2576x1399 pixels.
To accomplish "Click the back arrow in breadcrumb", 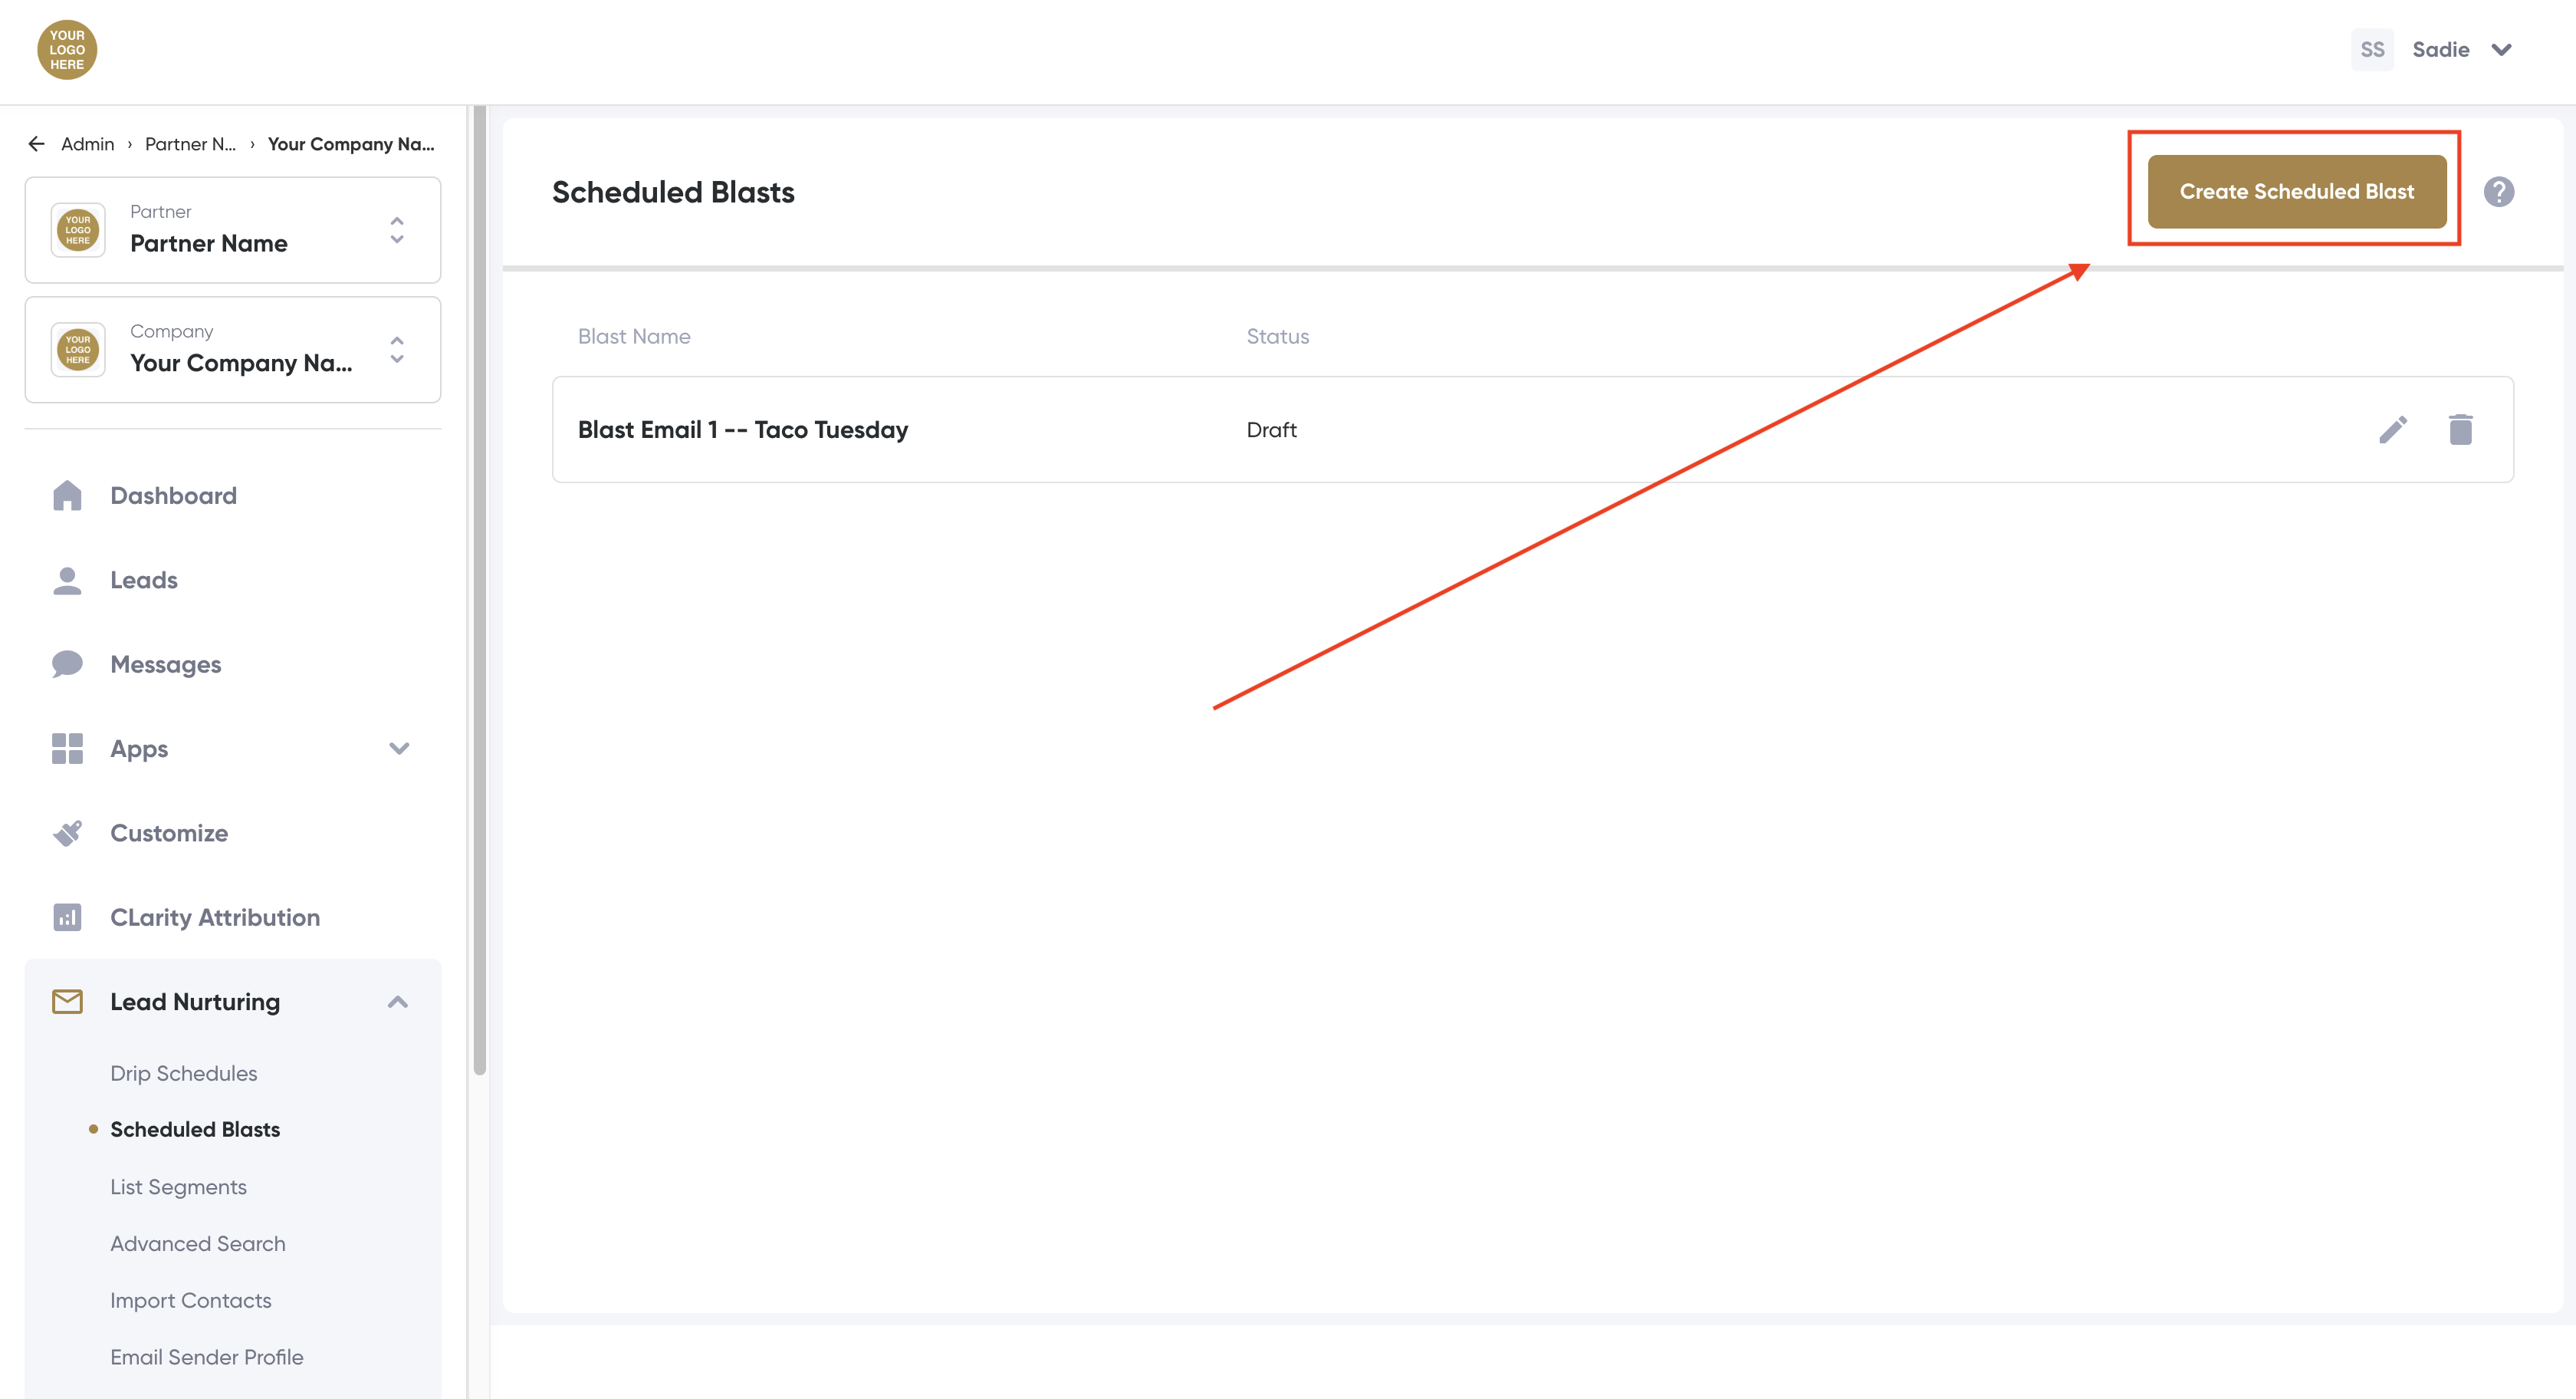I will tap(37, 144).
